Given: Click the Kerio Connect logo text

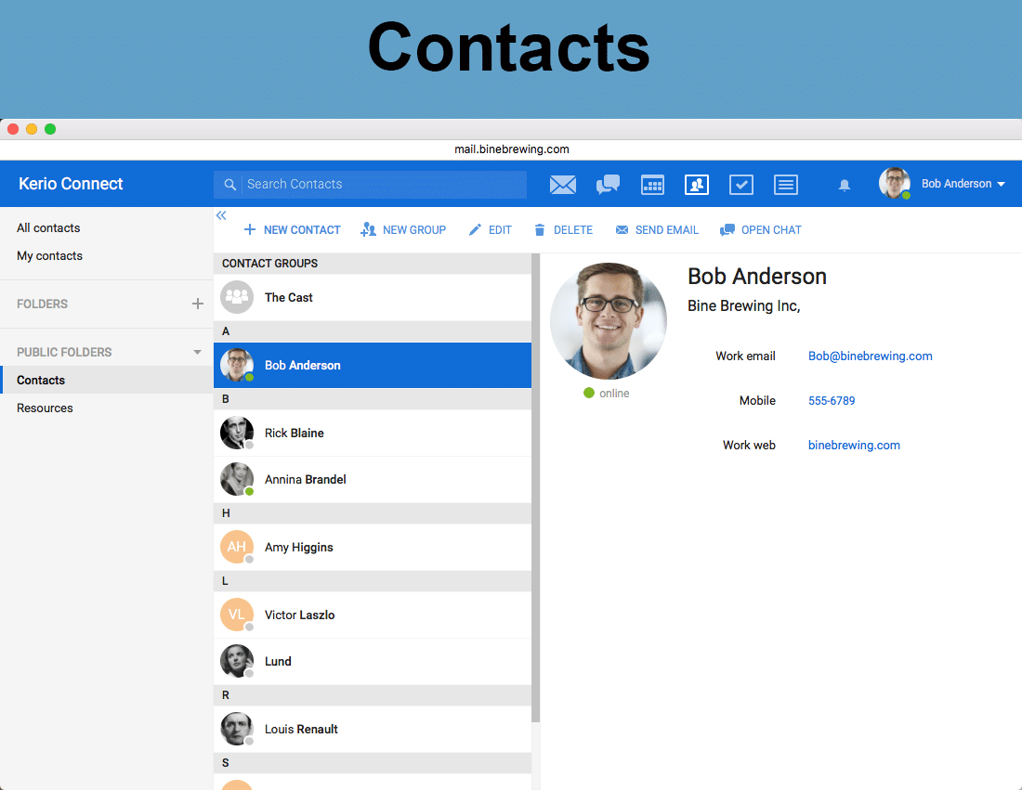Looking at the screenshot, I should point(71,184).
